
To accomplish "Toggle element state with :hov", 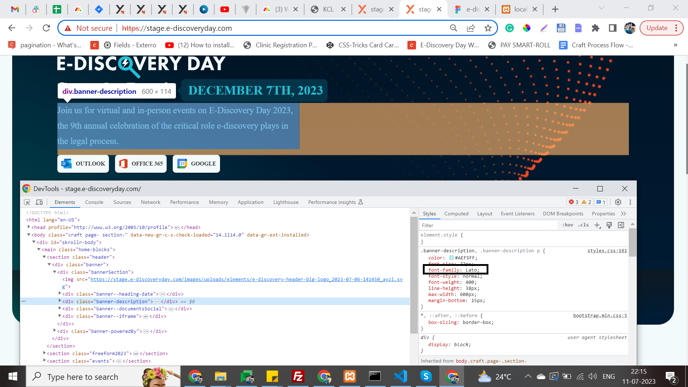I will click(x=568, y=225).
